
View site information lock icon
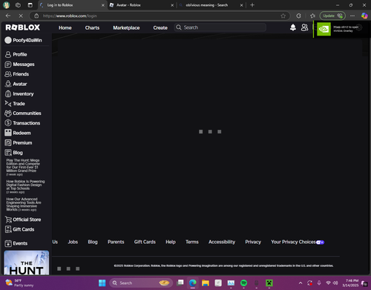click(x=36, y=16)
